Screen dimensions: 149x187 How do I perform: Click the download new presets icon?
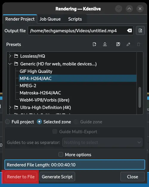click(x=105, y=45)
